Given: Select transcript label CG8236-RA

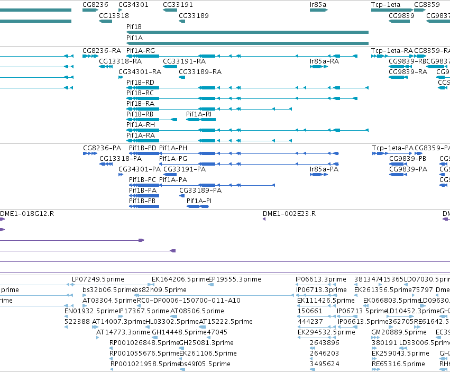Looking at the screenshot, I should (x=102, y=51).
